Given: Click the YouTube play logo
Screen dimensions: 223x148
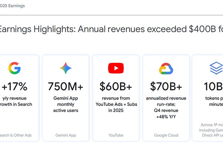Looking at the screenshot, I should pyautogui.click(x=116, y=68).
